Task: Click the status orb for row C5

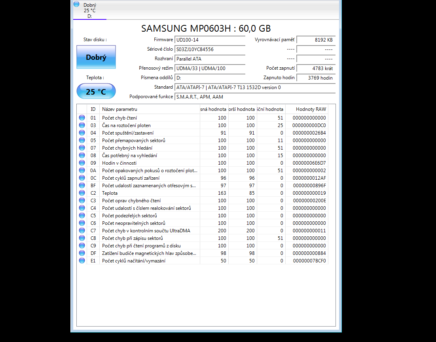Action: point(82,215)
